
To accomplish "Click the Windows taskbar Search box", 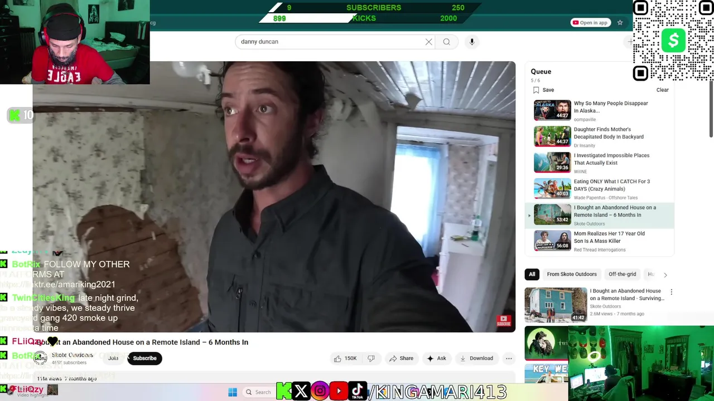I will (x=258, y=392).
